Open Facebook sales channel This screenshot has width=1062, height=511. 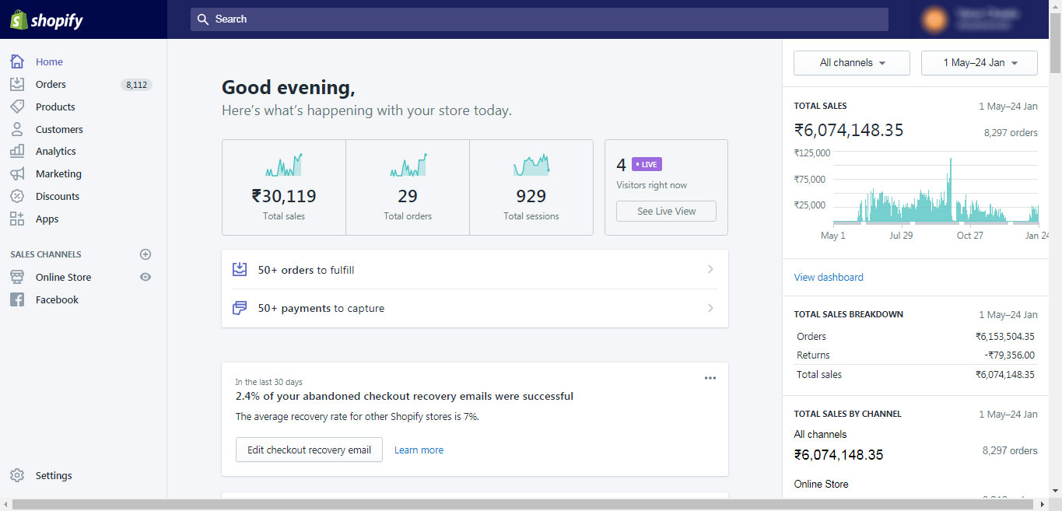[x=57, y=299]
